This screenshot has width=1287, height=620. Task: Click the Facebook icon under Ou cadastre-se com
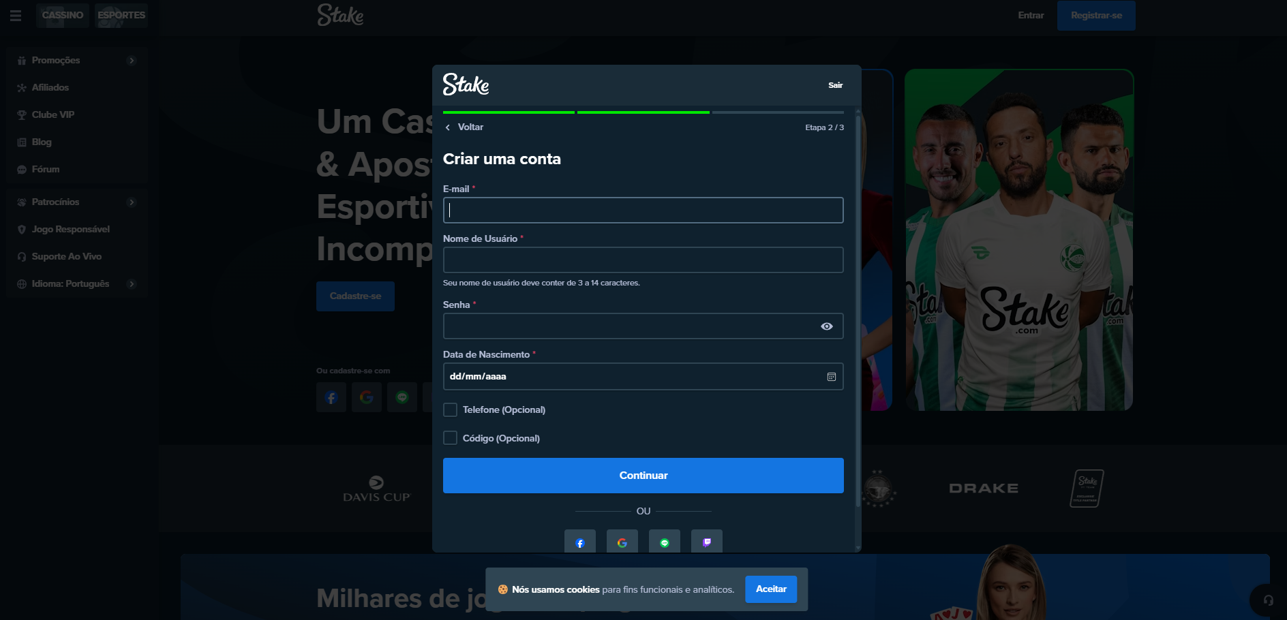tap(331, 397)
